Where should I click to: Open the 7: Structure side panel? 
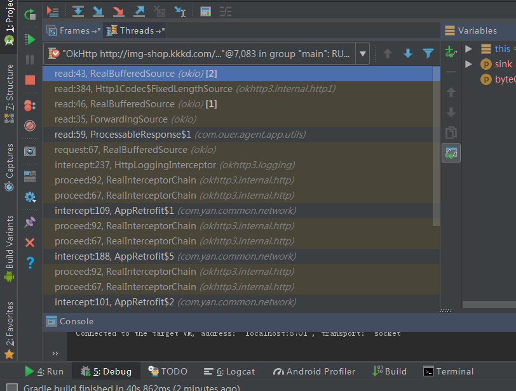pos(9,94)
